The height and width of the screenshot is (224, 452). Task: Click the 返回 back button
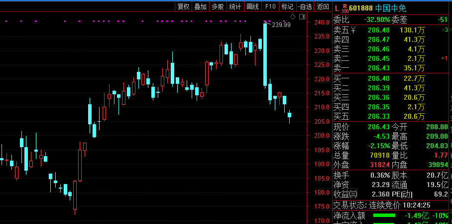coord(323,6)
